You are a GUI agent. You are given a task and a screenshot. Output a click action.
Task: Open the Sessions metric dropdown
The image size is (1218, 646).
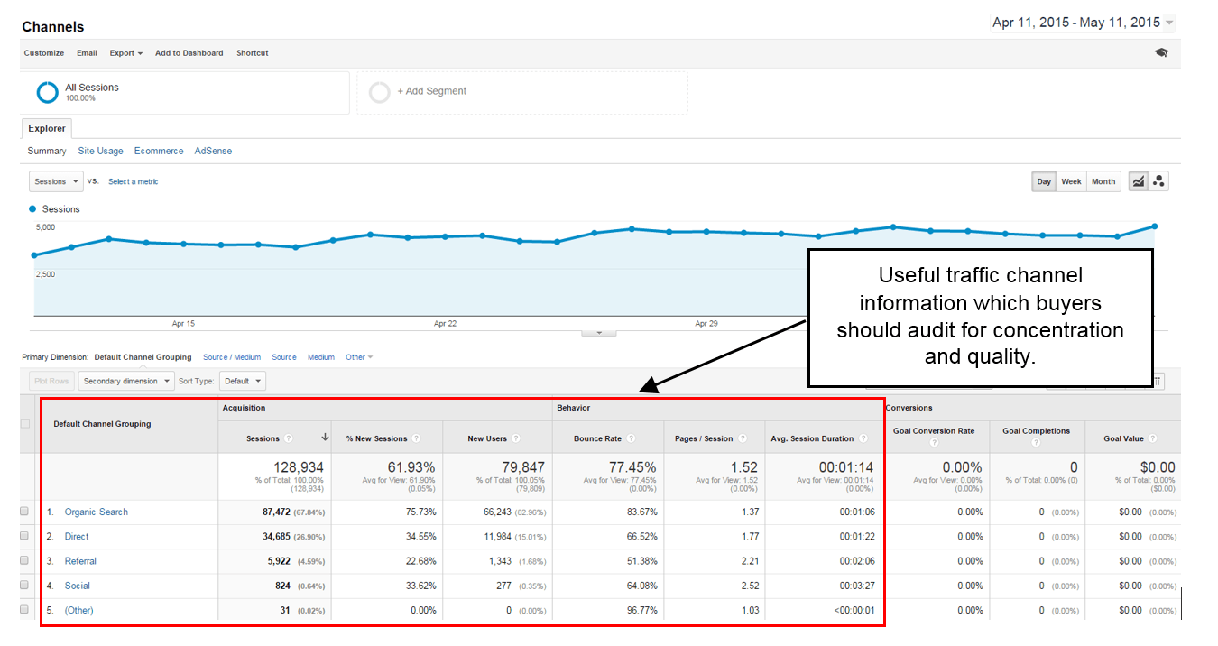coord(56,181)
